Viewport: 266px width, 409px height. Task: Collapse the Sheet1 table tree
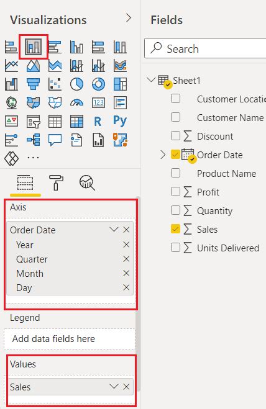coord(151,79)
